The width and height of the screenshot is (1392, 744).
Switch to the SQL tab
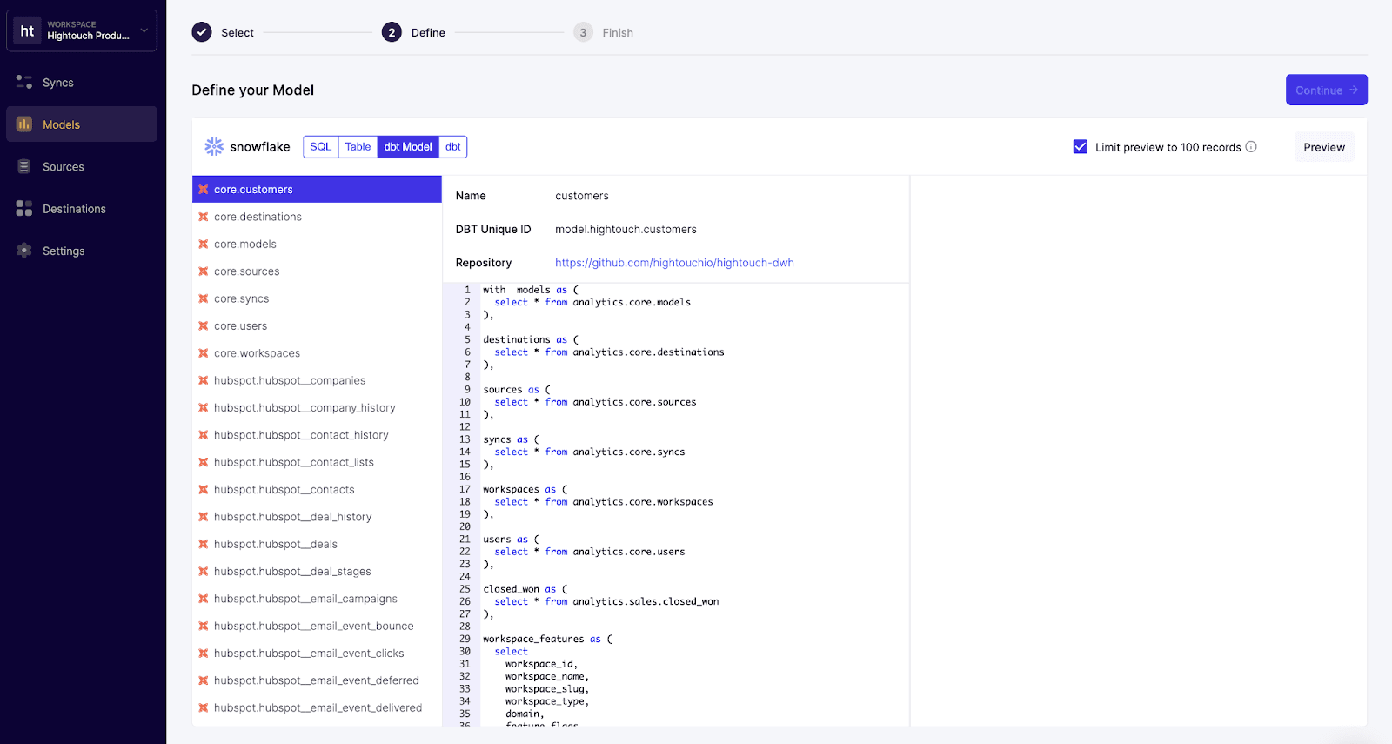click(x=320, y=147)
